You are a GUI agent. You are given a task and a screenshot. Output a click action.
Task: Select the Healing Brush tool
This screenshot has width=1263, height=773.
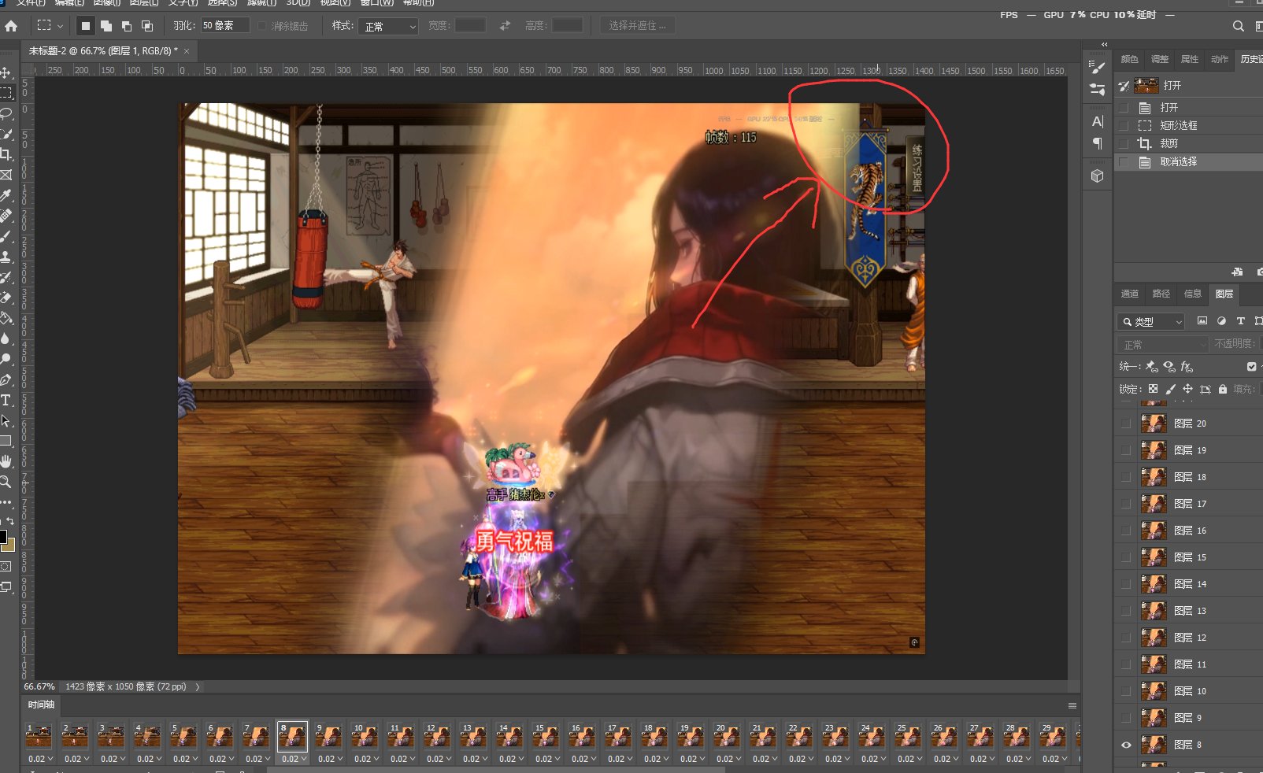click(6, 216)
